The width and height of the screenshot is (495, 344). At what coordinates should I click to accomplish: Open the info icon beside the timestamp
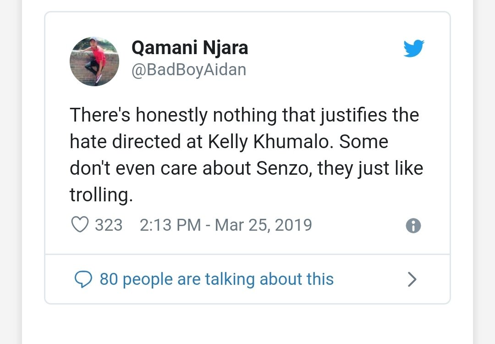pyautogui.click(x=413, y=226)
